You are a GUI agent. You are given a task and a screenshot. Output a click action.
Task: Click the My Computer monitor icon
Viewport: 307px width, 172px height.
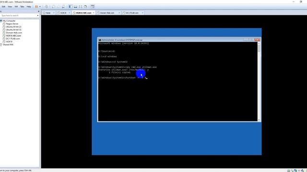[x=1, y=21]
